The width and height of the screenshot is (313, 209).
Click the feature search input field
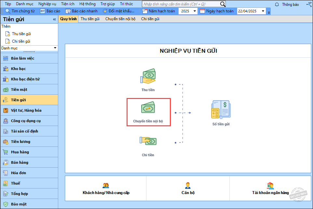[181, 4]
